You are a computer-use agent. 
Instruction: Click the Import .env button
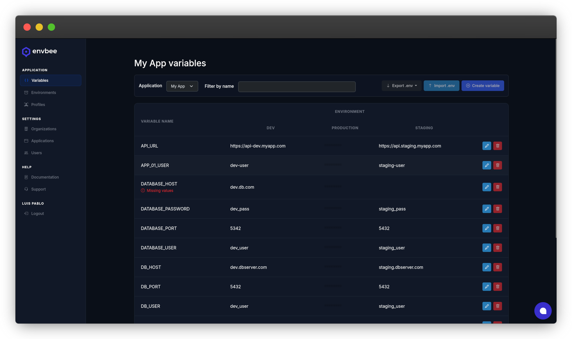coord(441,86)
